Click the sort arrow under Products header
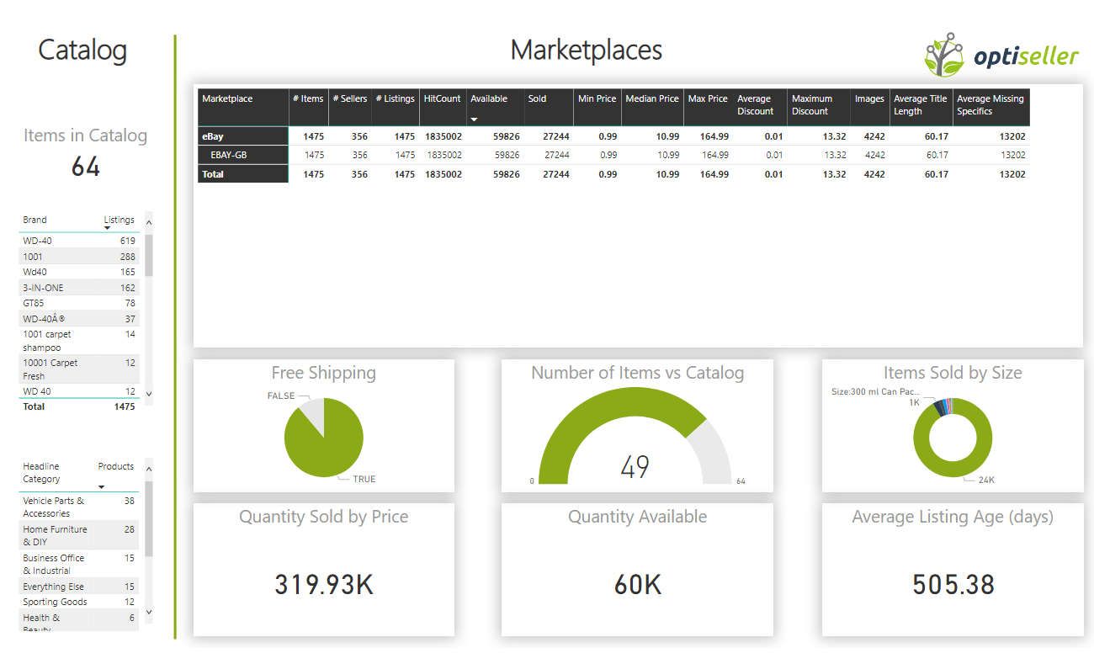 pyautogui.click(x=102, y=487)
